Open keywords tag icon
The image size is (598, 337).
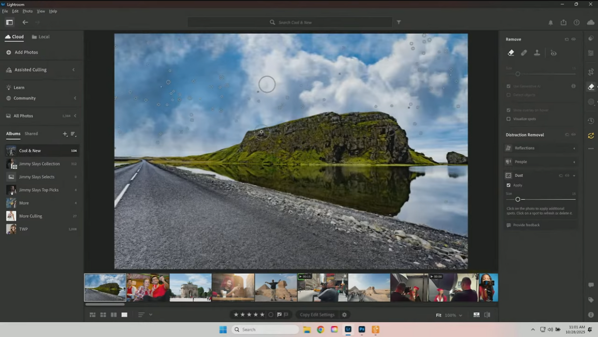(x=591, y=300)
